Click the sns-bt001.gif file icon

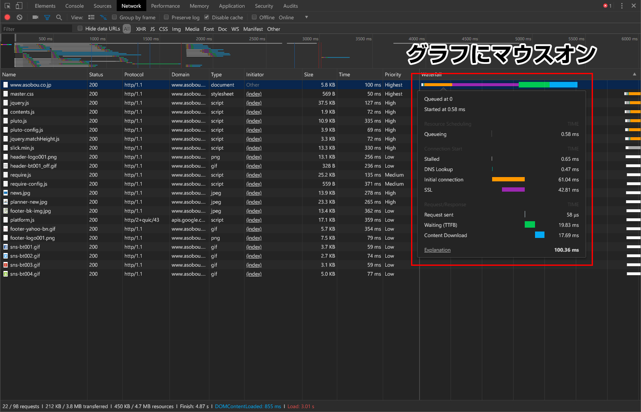point(6,247)
